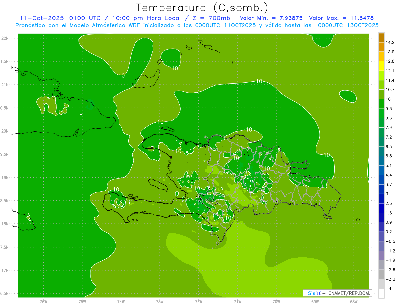
Task: Click the 71W longitude label
Action: (237, 302)
